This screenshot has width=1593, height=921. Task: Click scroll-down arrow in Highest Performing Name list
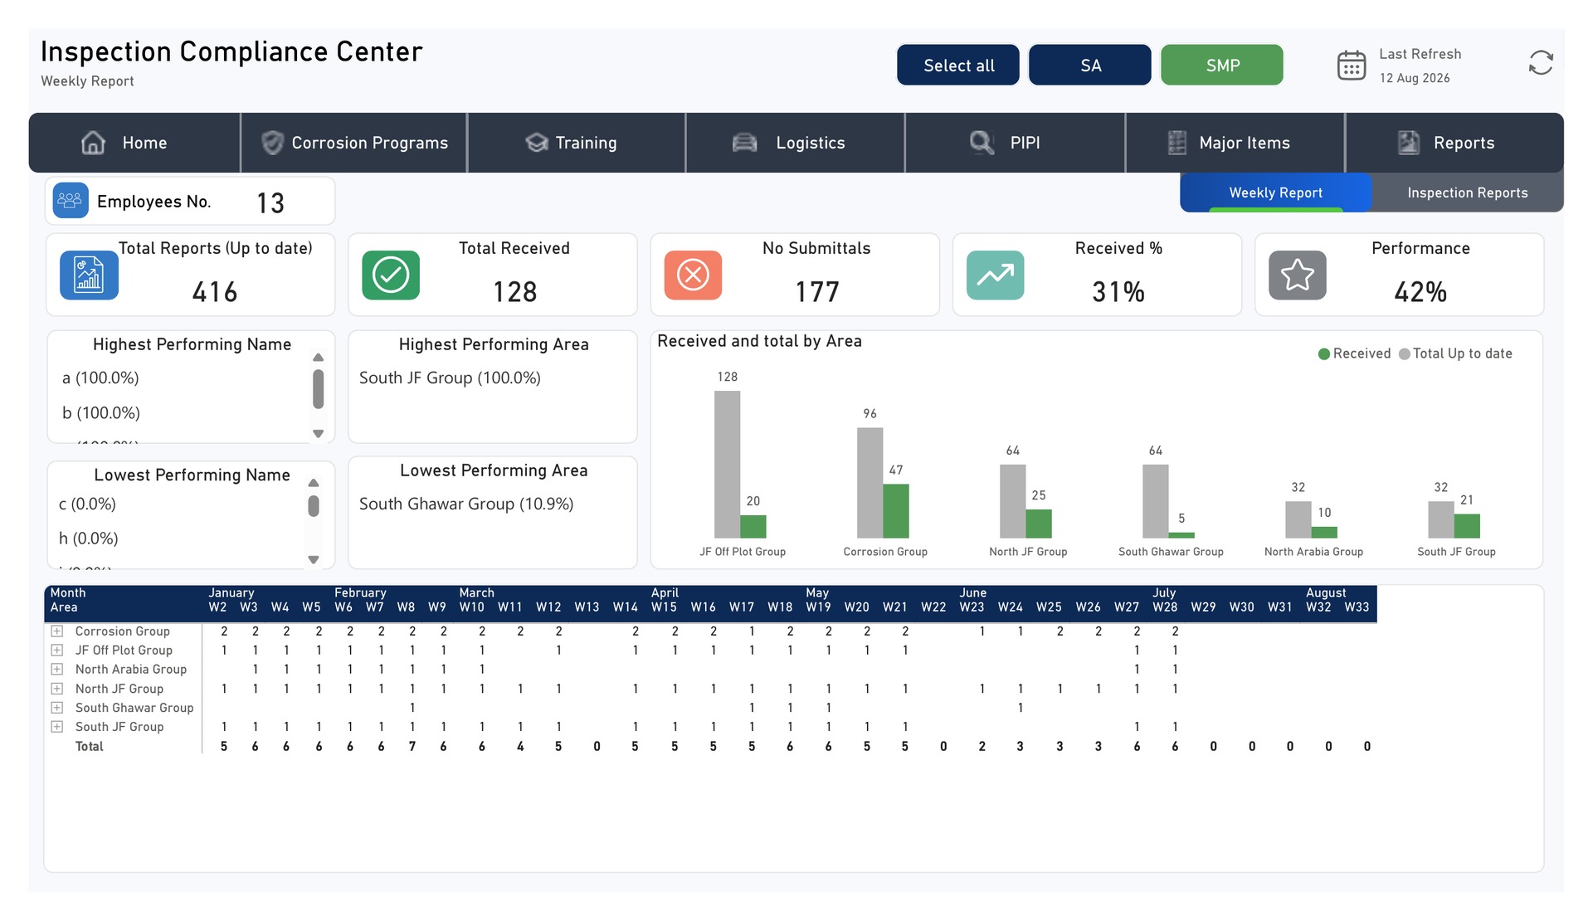(318, 434)
